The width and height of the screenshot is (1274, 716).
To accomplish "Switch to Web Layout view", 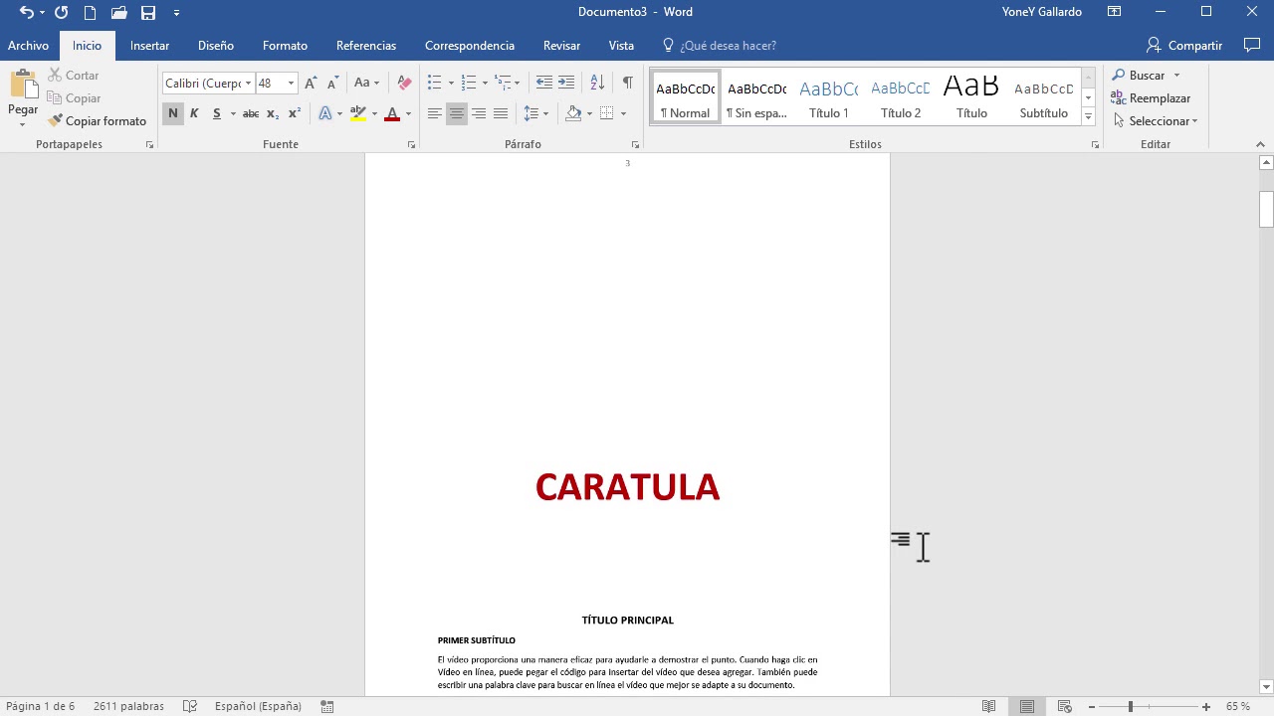I will coord(1064,706).
